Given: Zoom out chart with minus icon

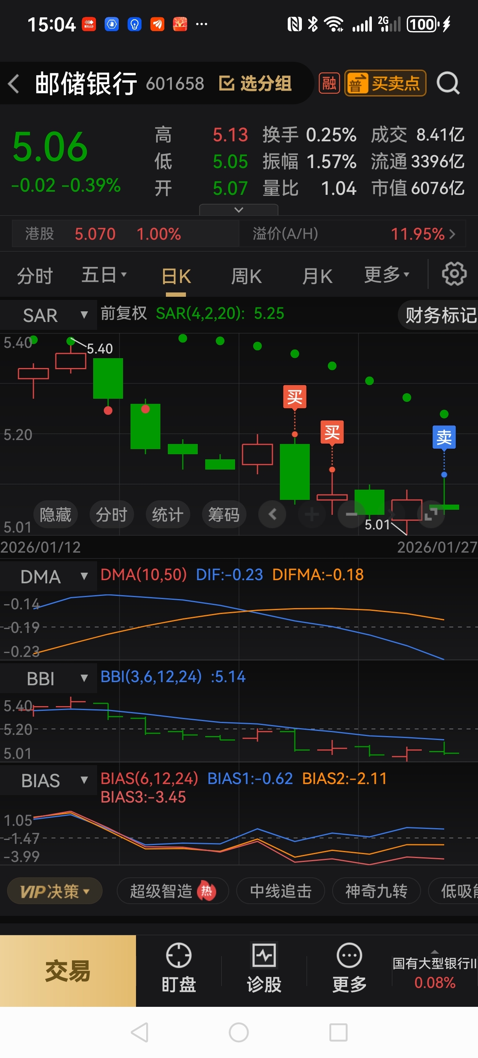Looking at the screenshot, I should (351, 514).
